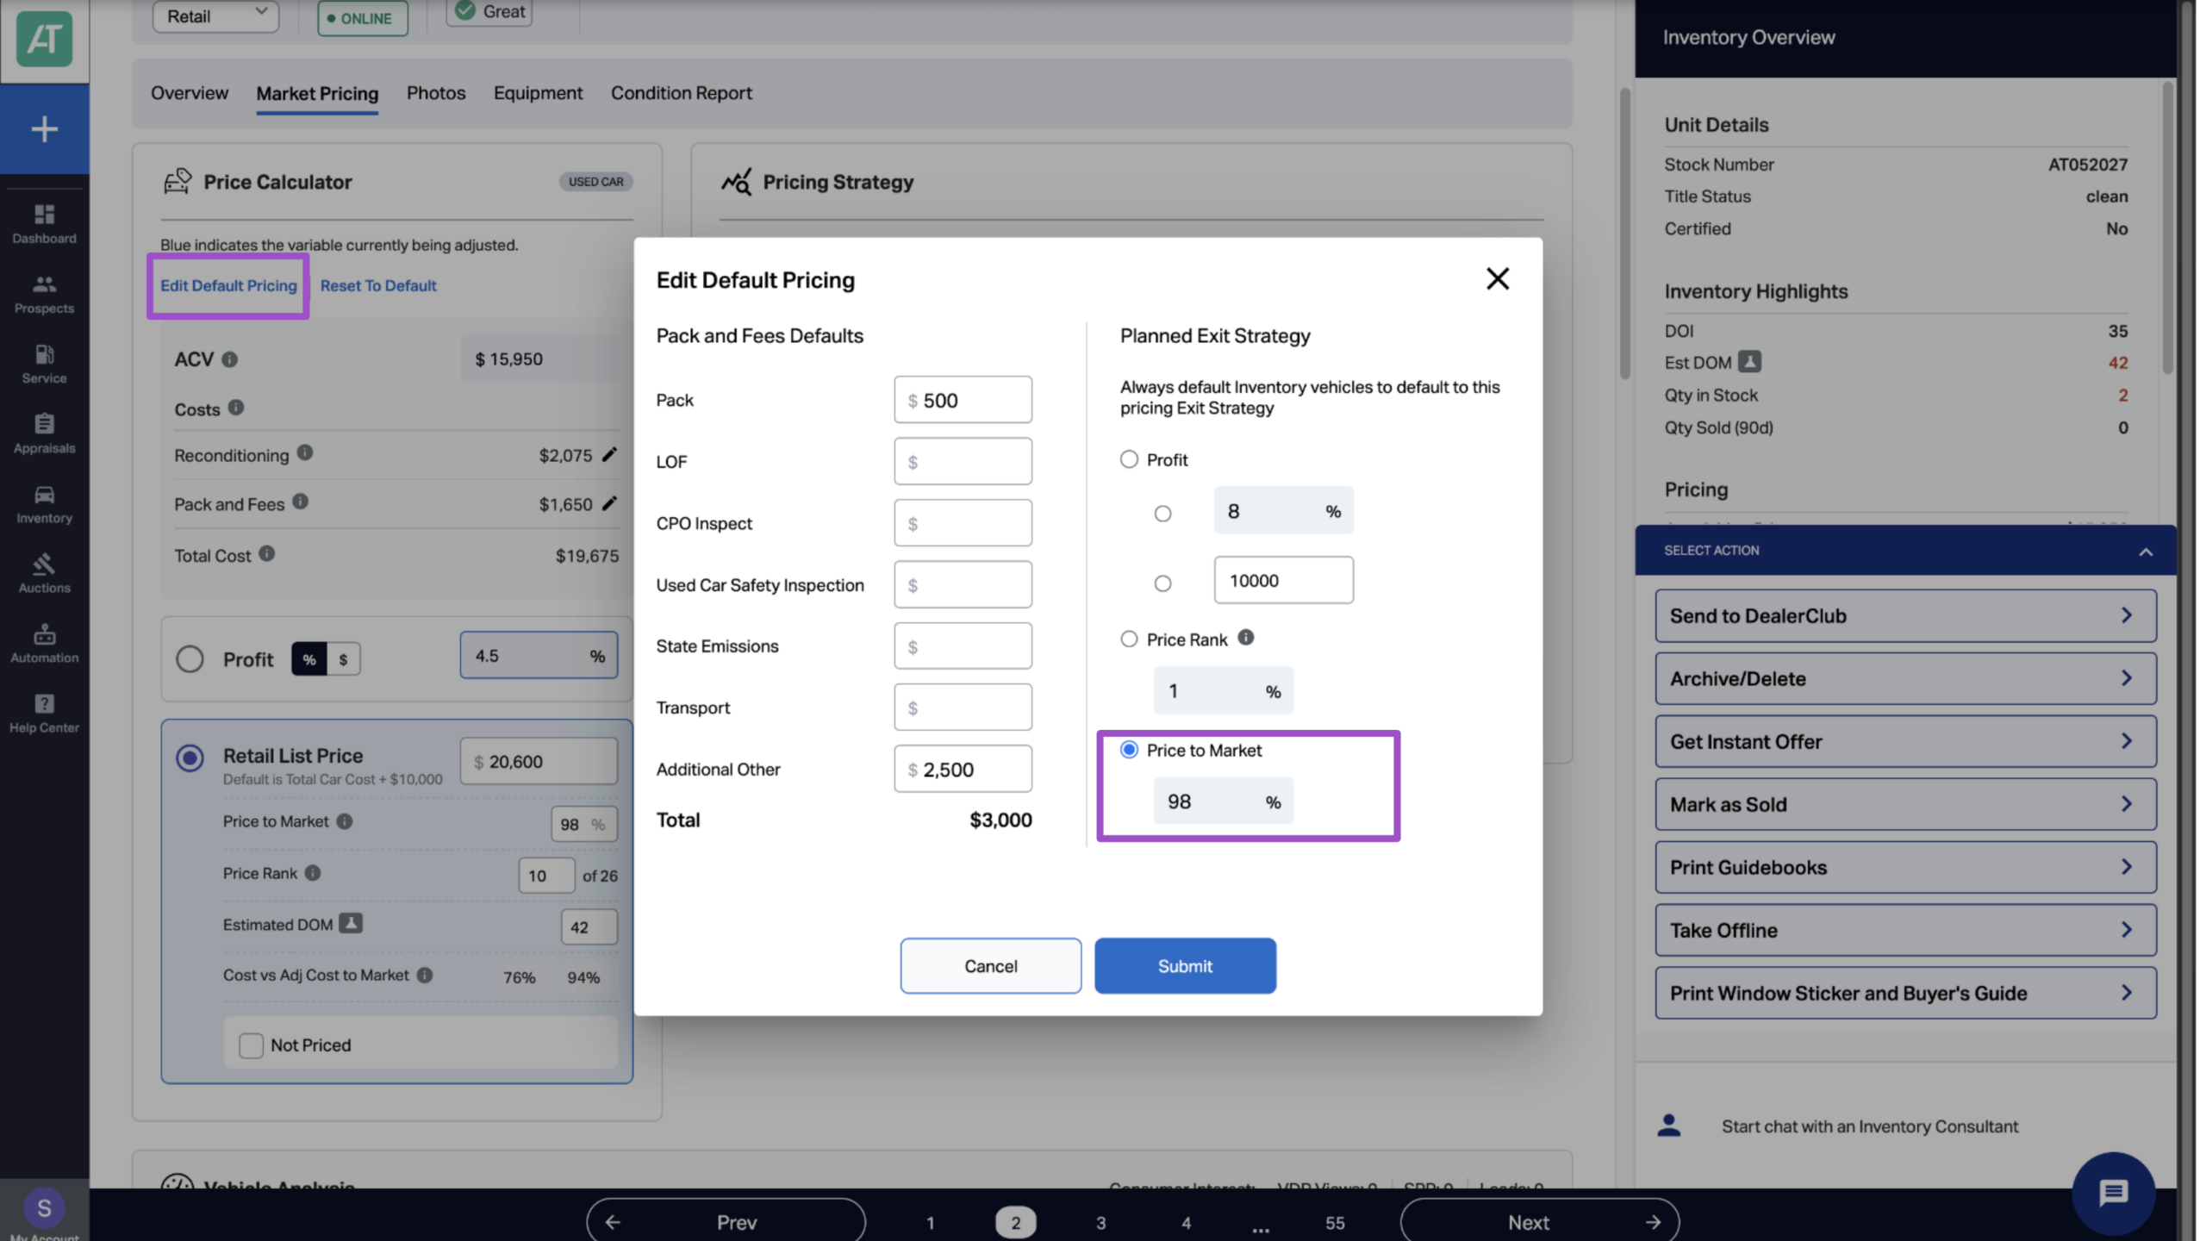Expand Print Guidebooks action

coord(1905,867)
